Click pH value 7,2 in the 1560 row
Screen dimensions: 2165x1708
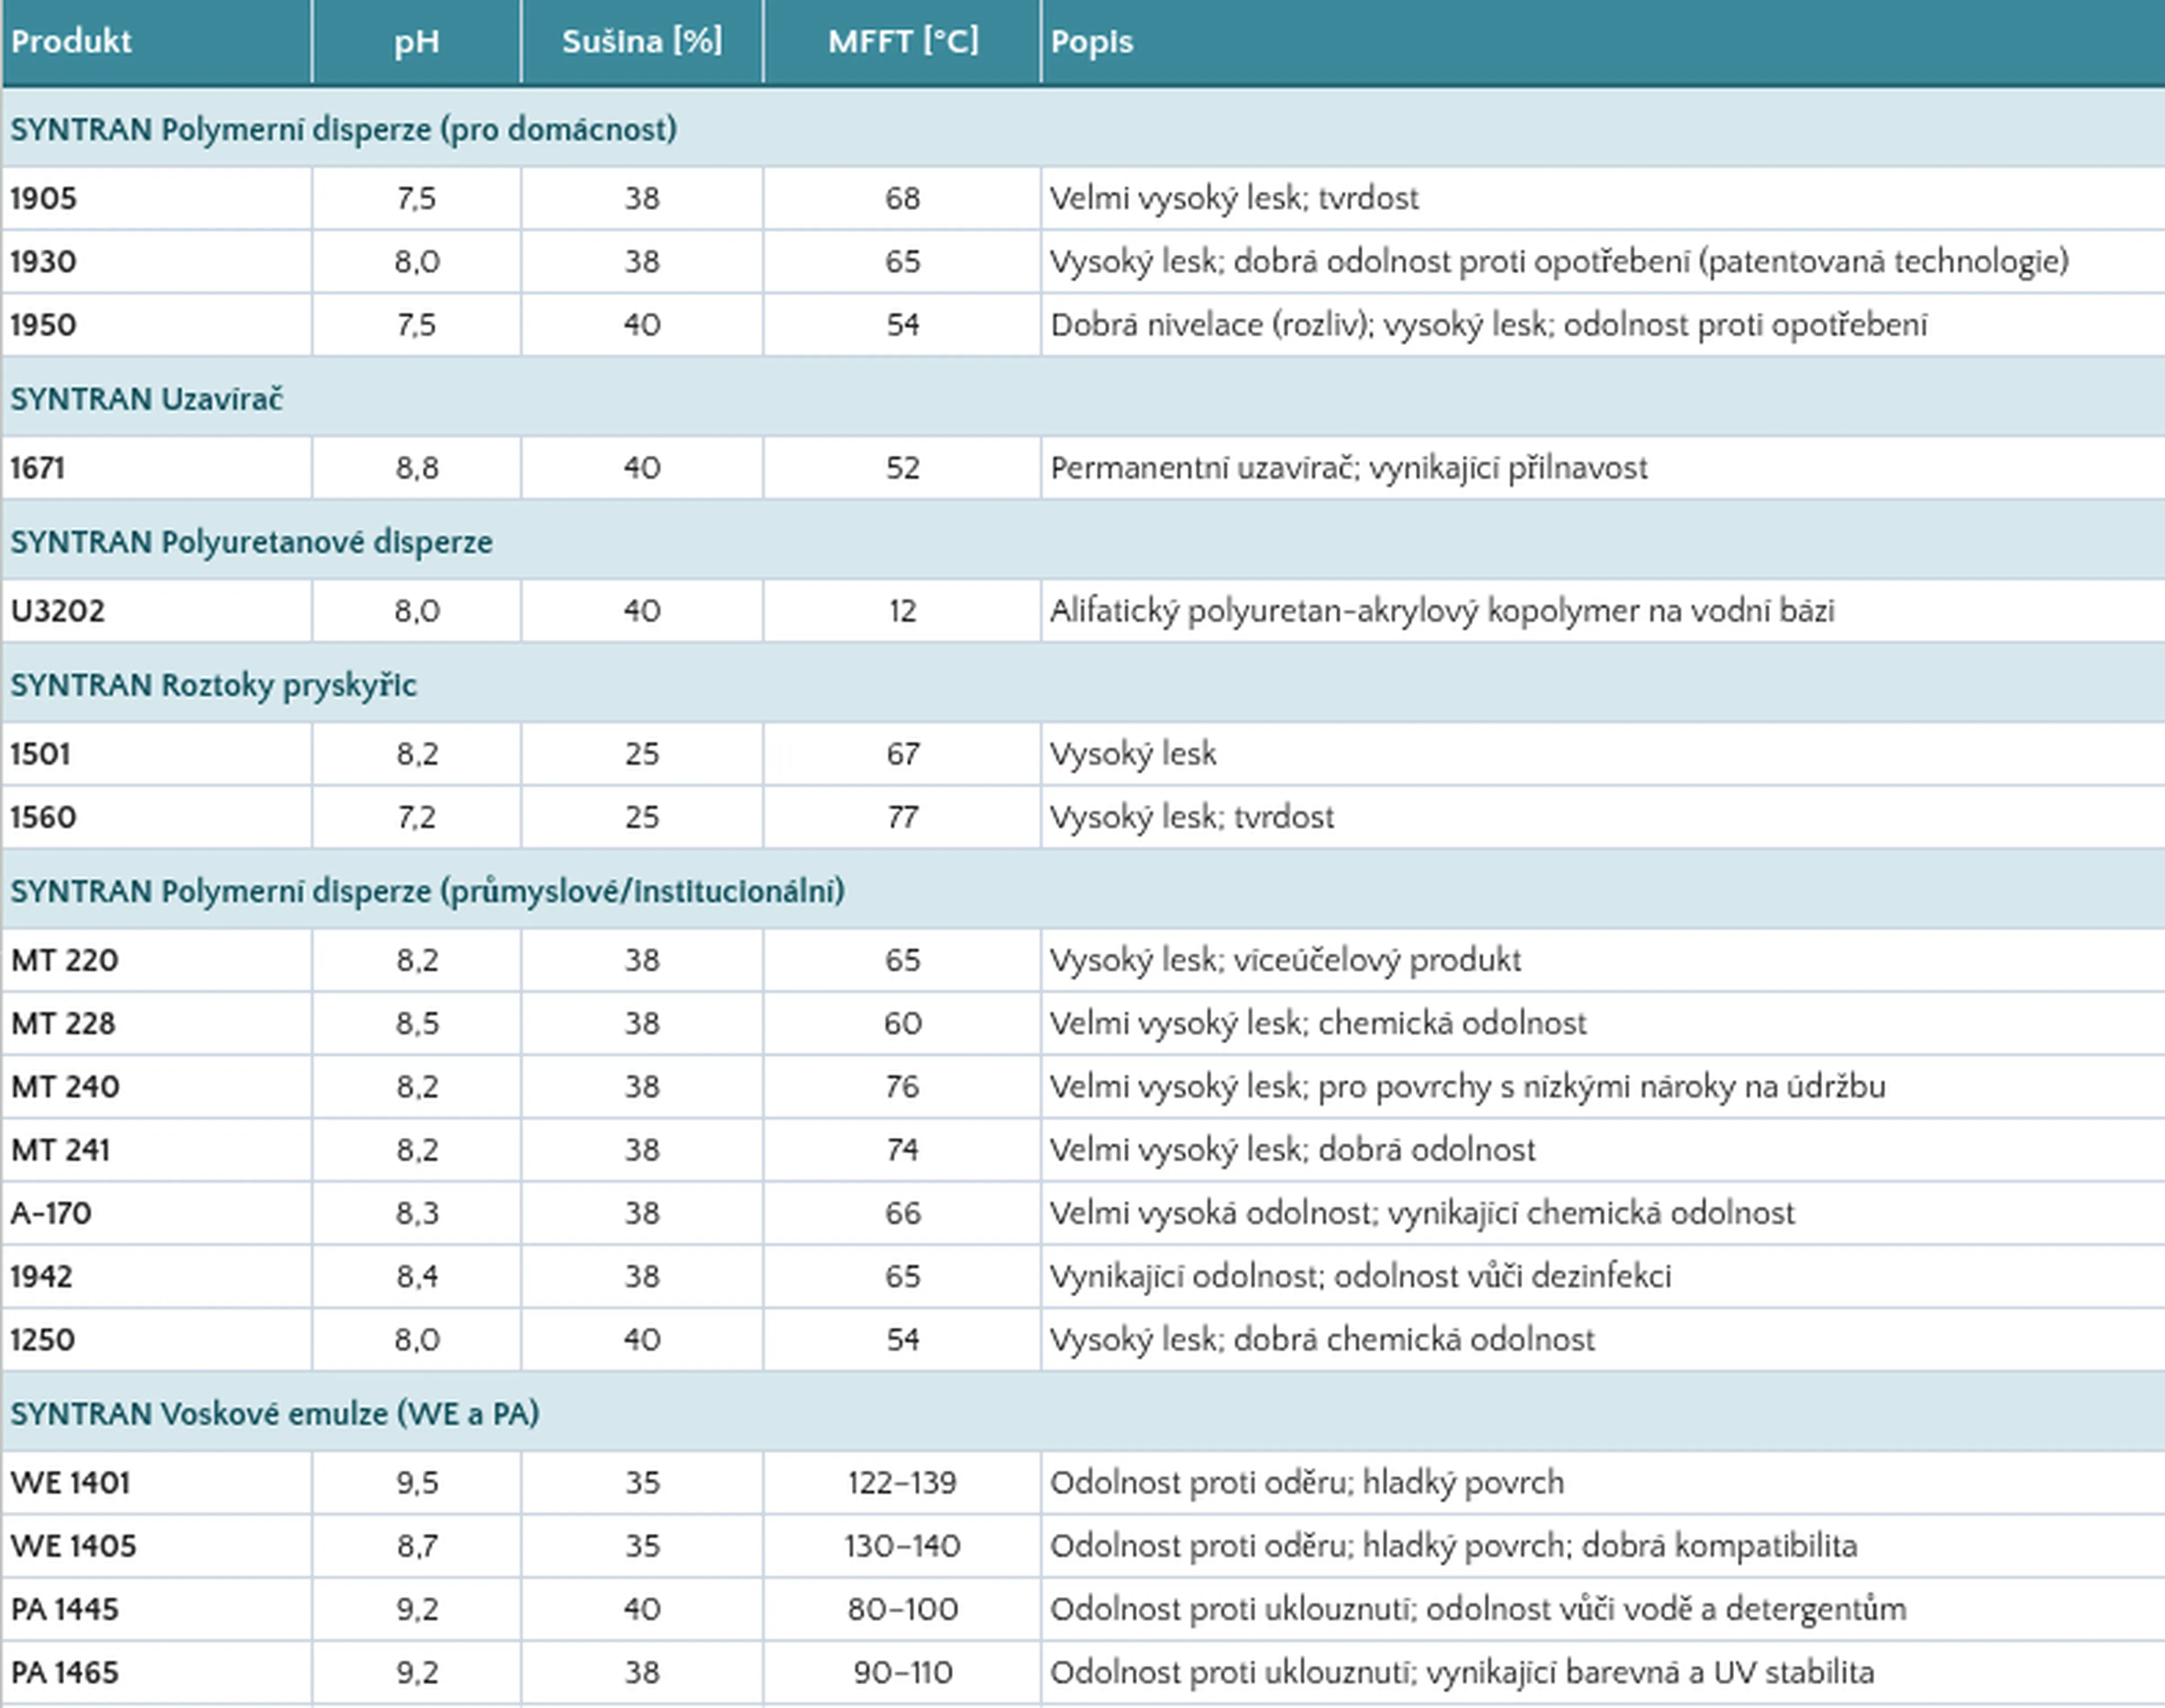tap(416, 817)
